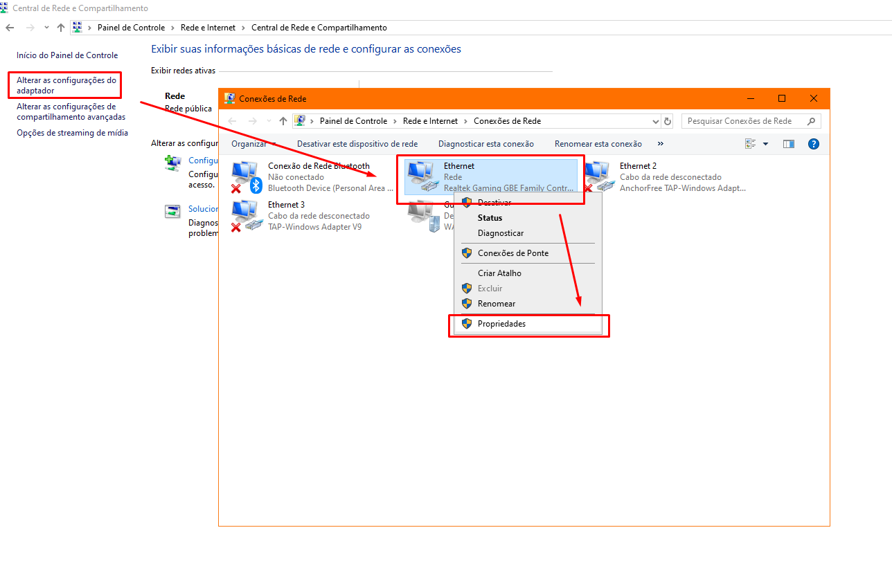Choose Status from the context menu
This screenshot has width=892, height=575.
490,218
